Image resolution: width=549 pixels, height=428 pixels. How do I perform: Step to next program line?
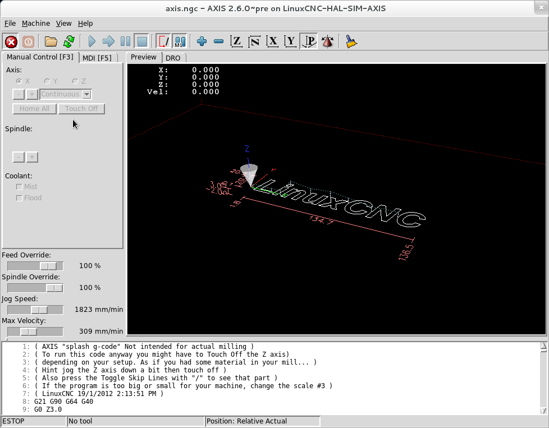click(x=108, y=42)
